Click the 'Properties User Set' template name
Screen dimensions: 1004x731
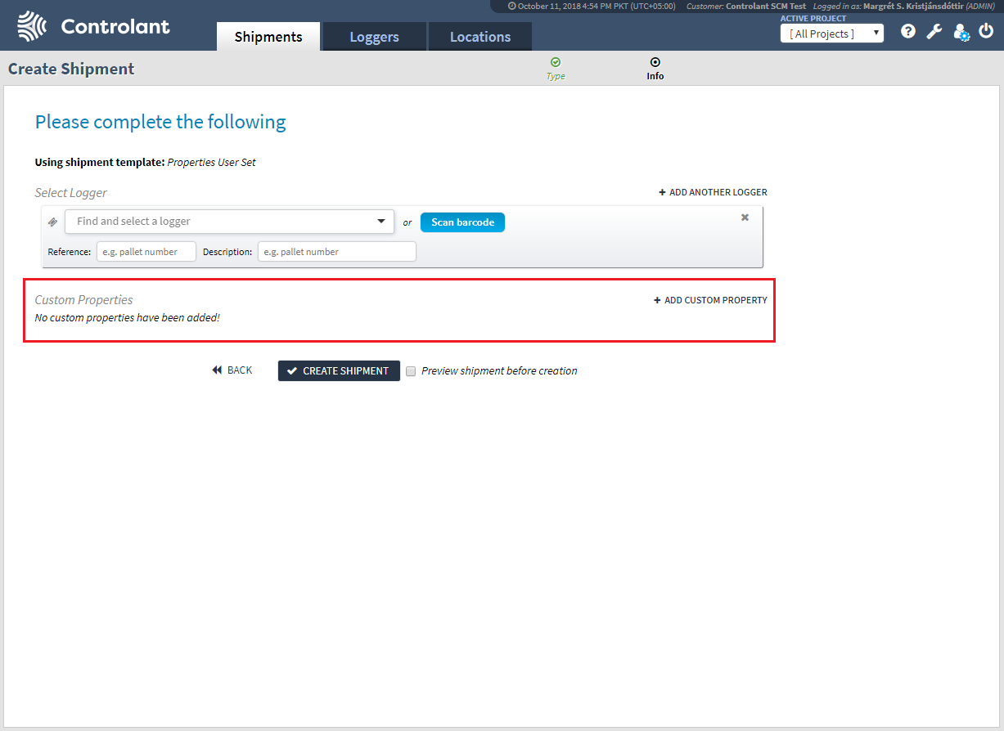click(211, 163)
